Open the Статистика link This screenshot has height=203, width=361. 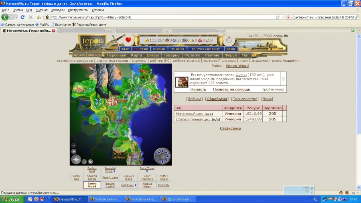point(230,128)
